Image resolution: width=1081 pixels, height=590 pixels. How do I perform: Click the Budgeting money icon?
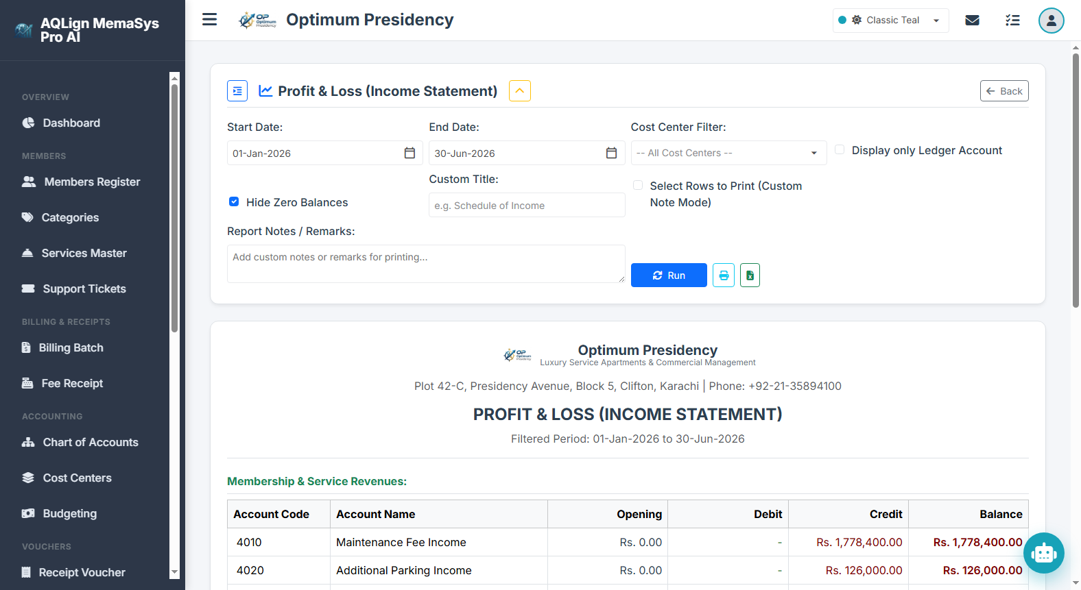click(x=28, y=513)
